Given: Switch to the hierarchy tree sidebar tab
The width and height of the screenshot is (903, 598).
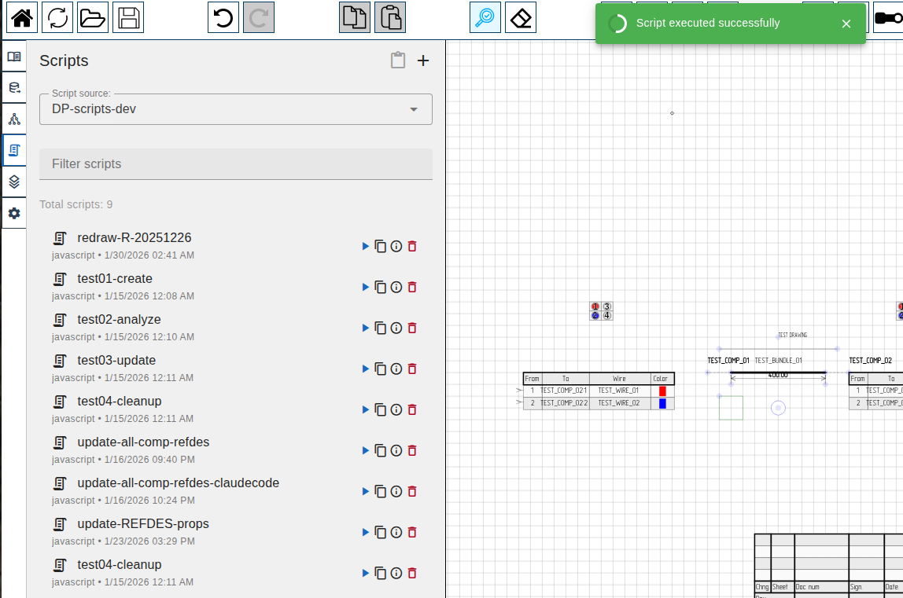Looking at the screenshot, I should pyautogui.click(x=14, y=119).
